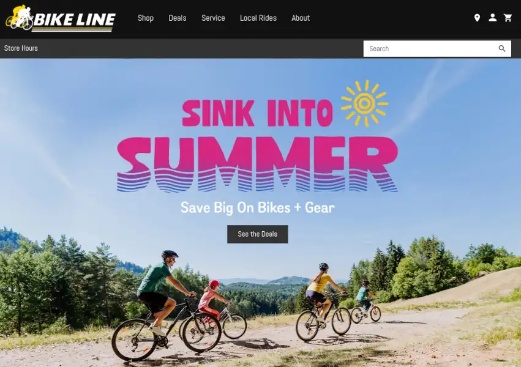521x367 pixels.
Task: Click the Bike Line cyclist logo
Action: [20, 17]
